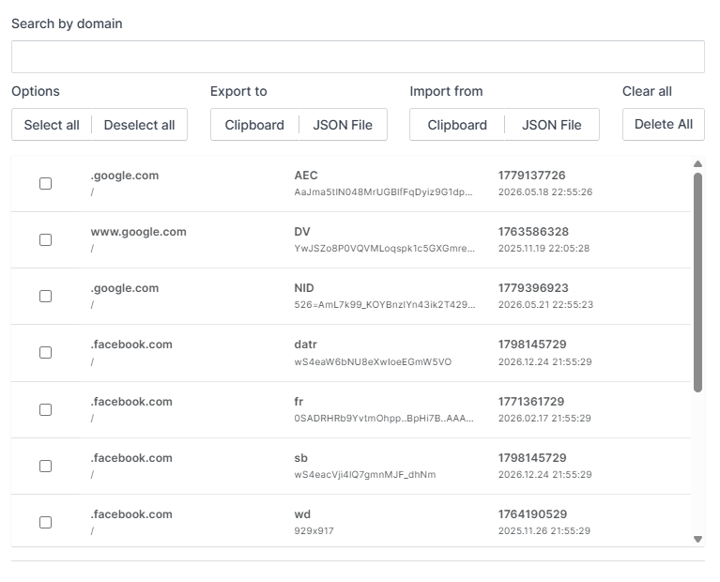This screenshot has height=582, width=720.
Task: Click the www.google.com domain text
Action: [x=138, y=232]
